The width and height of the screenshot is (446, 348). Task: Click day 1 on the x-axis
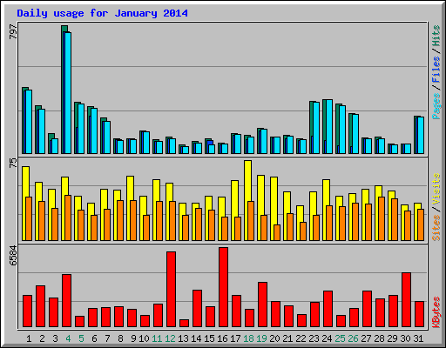(x=29, y=338)
